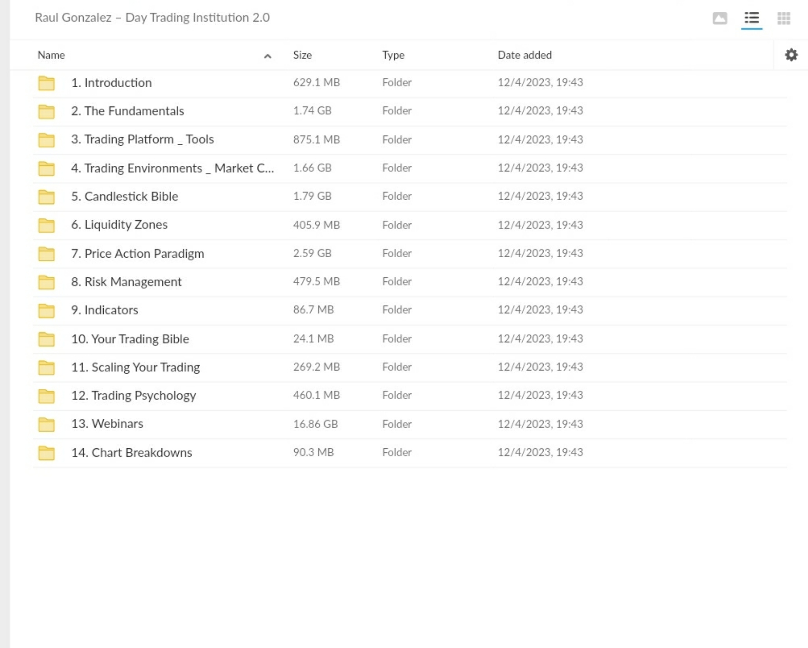Click the 479.5 MB size cell

tap(316, 281)
